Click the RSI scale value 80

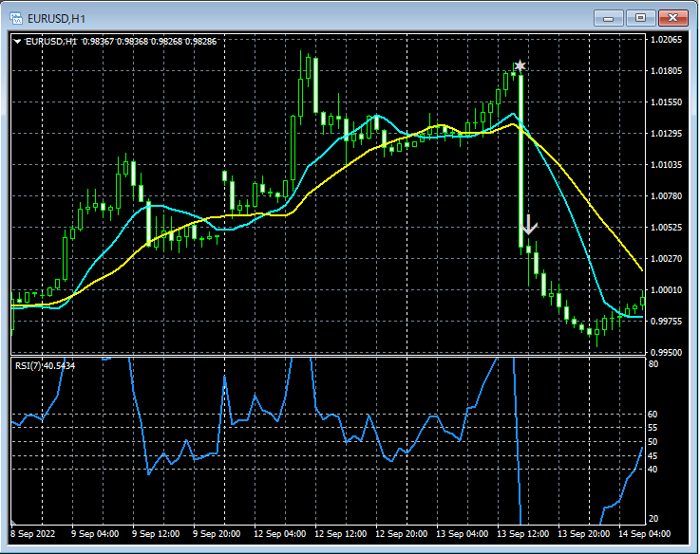click(653, 364)
